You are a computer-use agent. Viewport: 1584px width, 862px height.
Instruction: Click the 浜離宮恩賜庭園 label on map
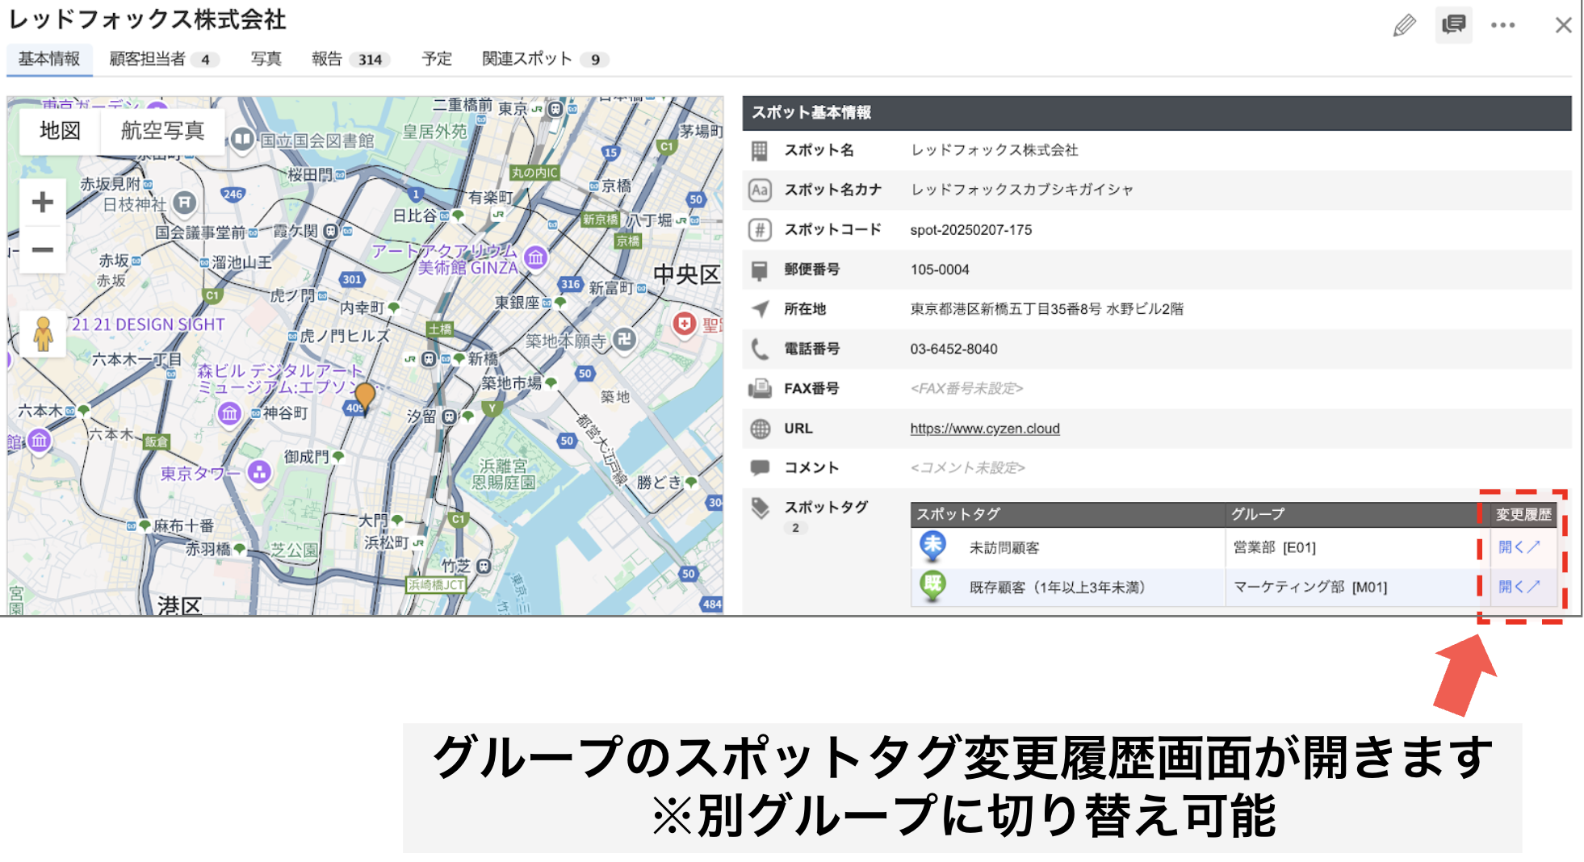coord(503,475)
